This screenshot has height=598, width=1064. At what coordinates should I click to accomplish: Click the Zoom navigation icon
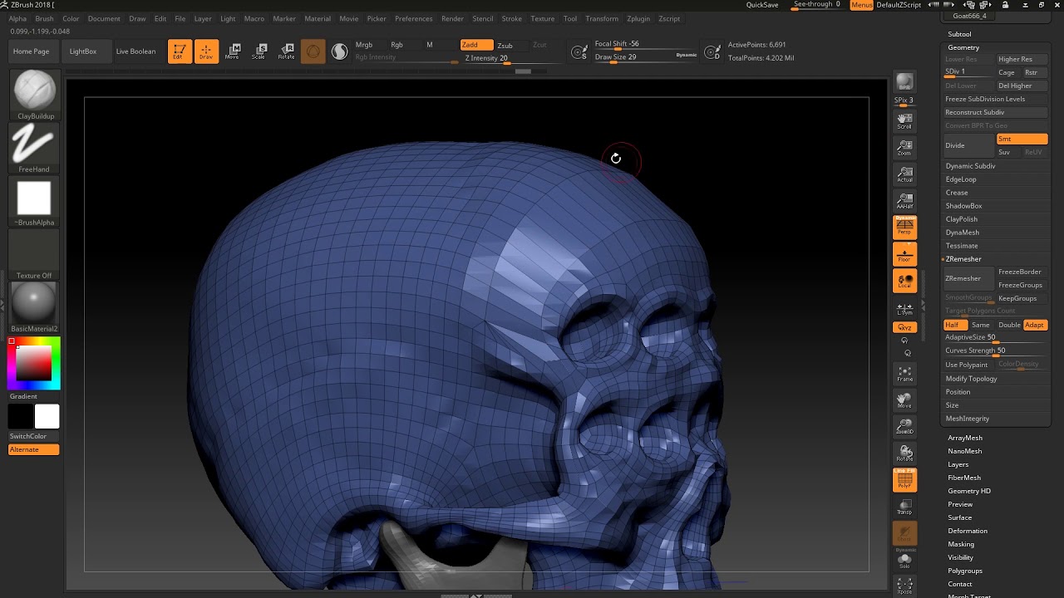point(904,148)
